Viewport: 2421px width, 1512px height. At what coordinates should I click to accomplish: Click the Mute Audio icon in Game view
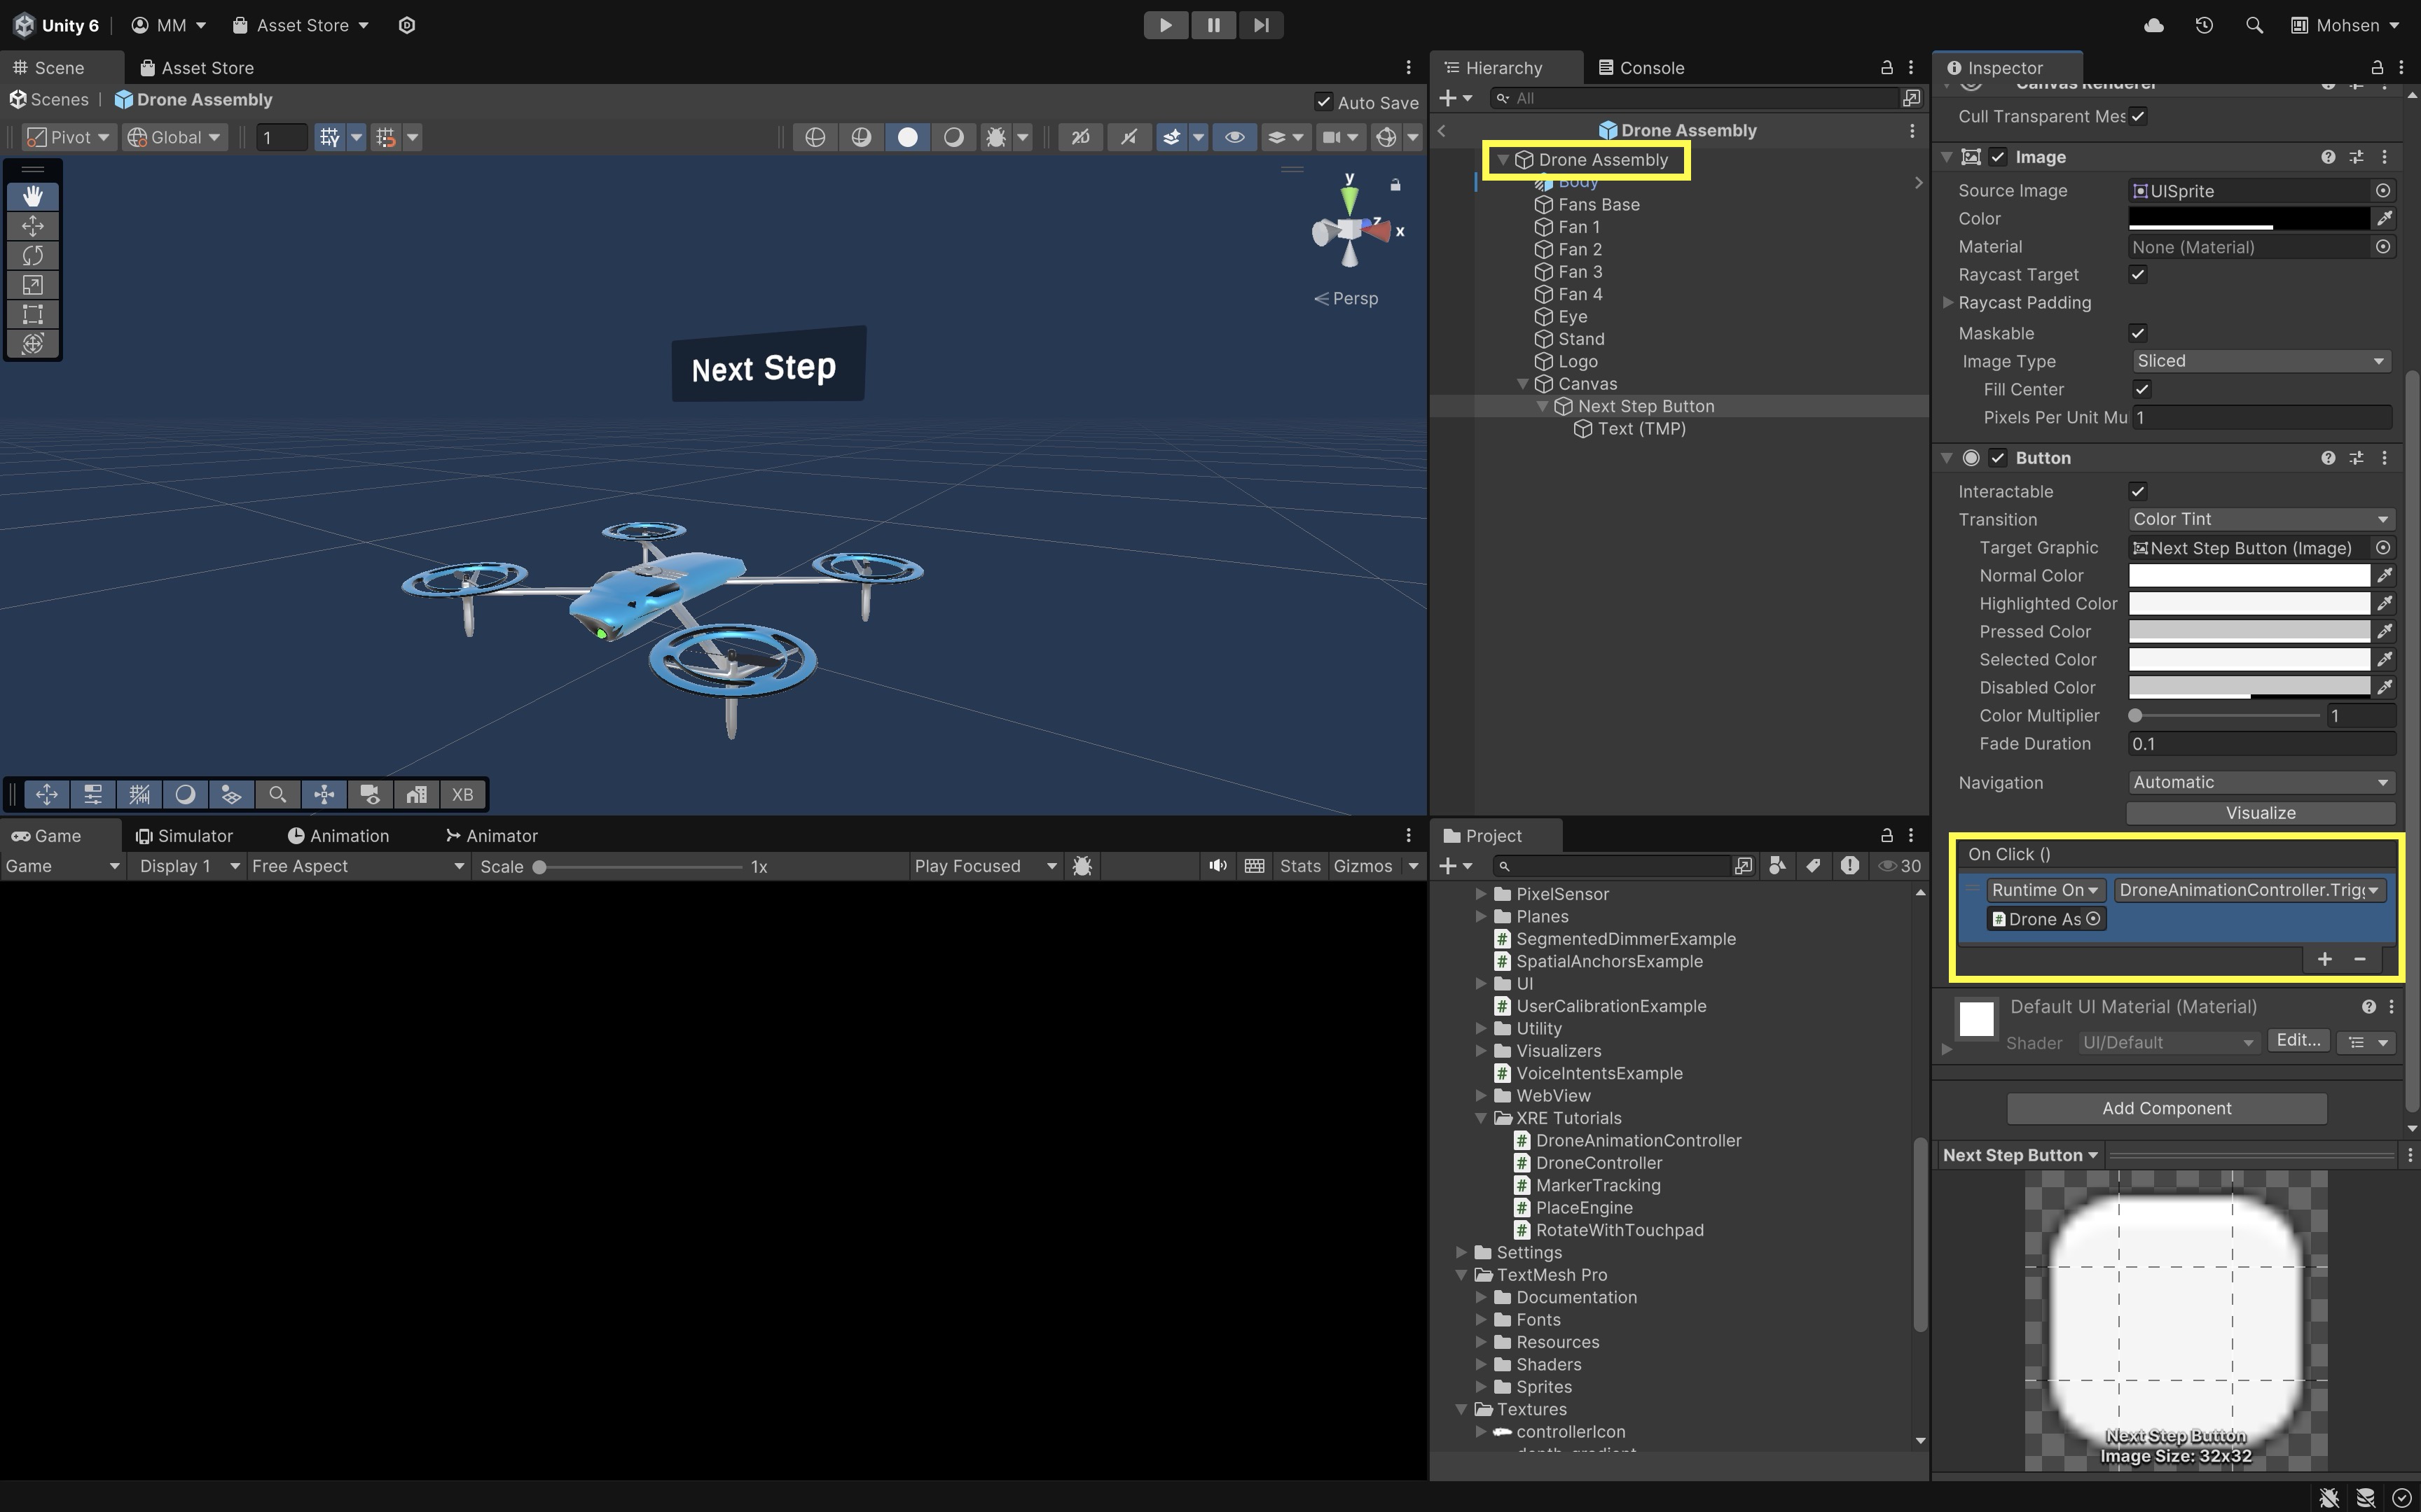[1217, 866]
